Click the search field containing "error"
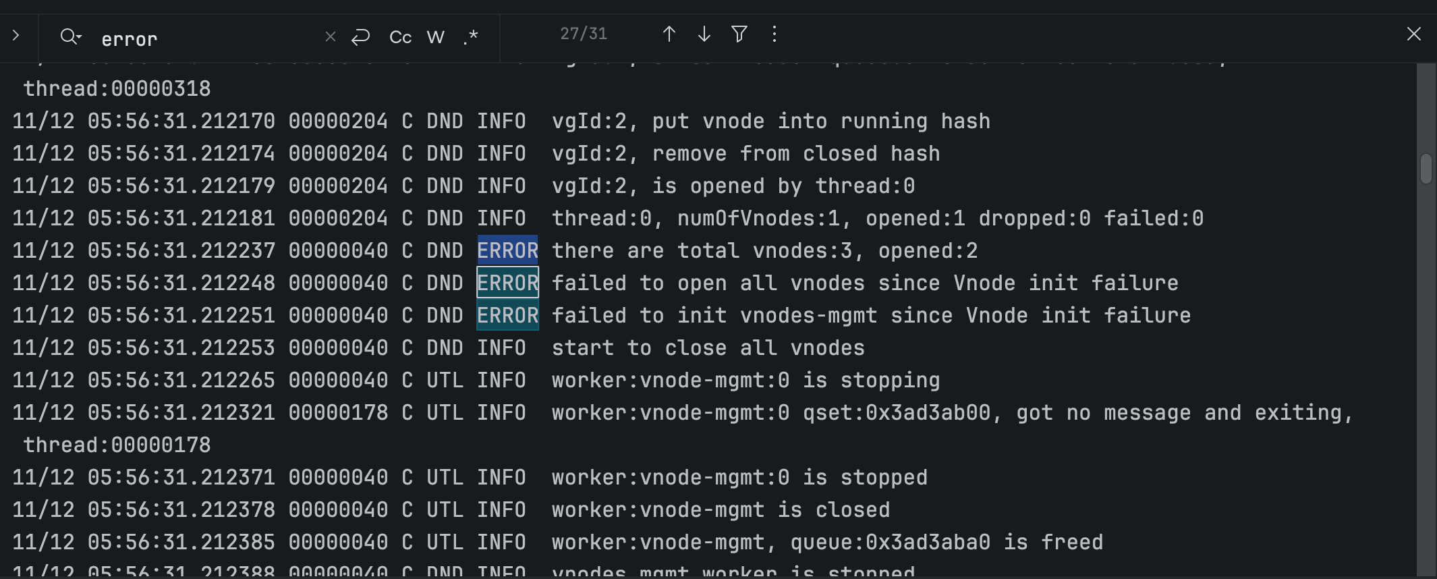Image resolution: width=1437 pixels, height=579 pixels. (202, 39)
